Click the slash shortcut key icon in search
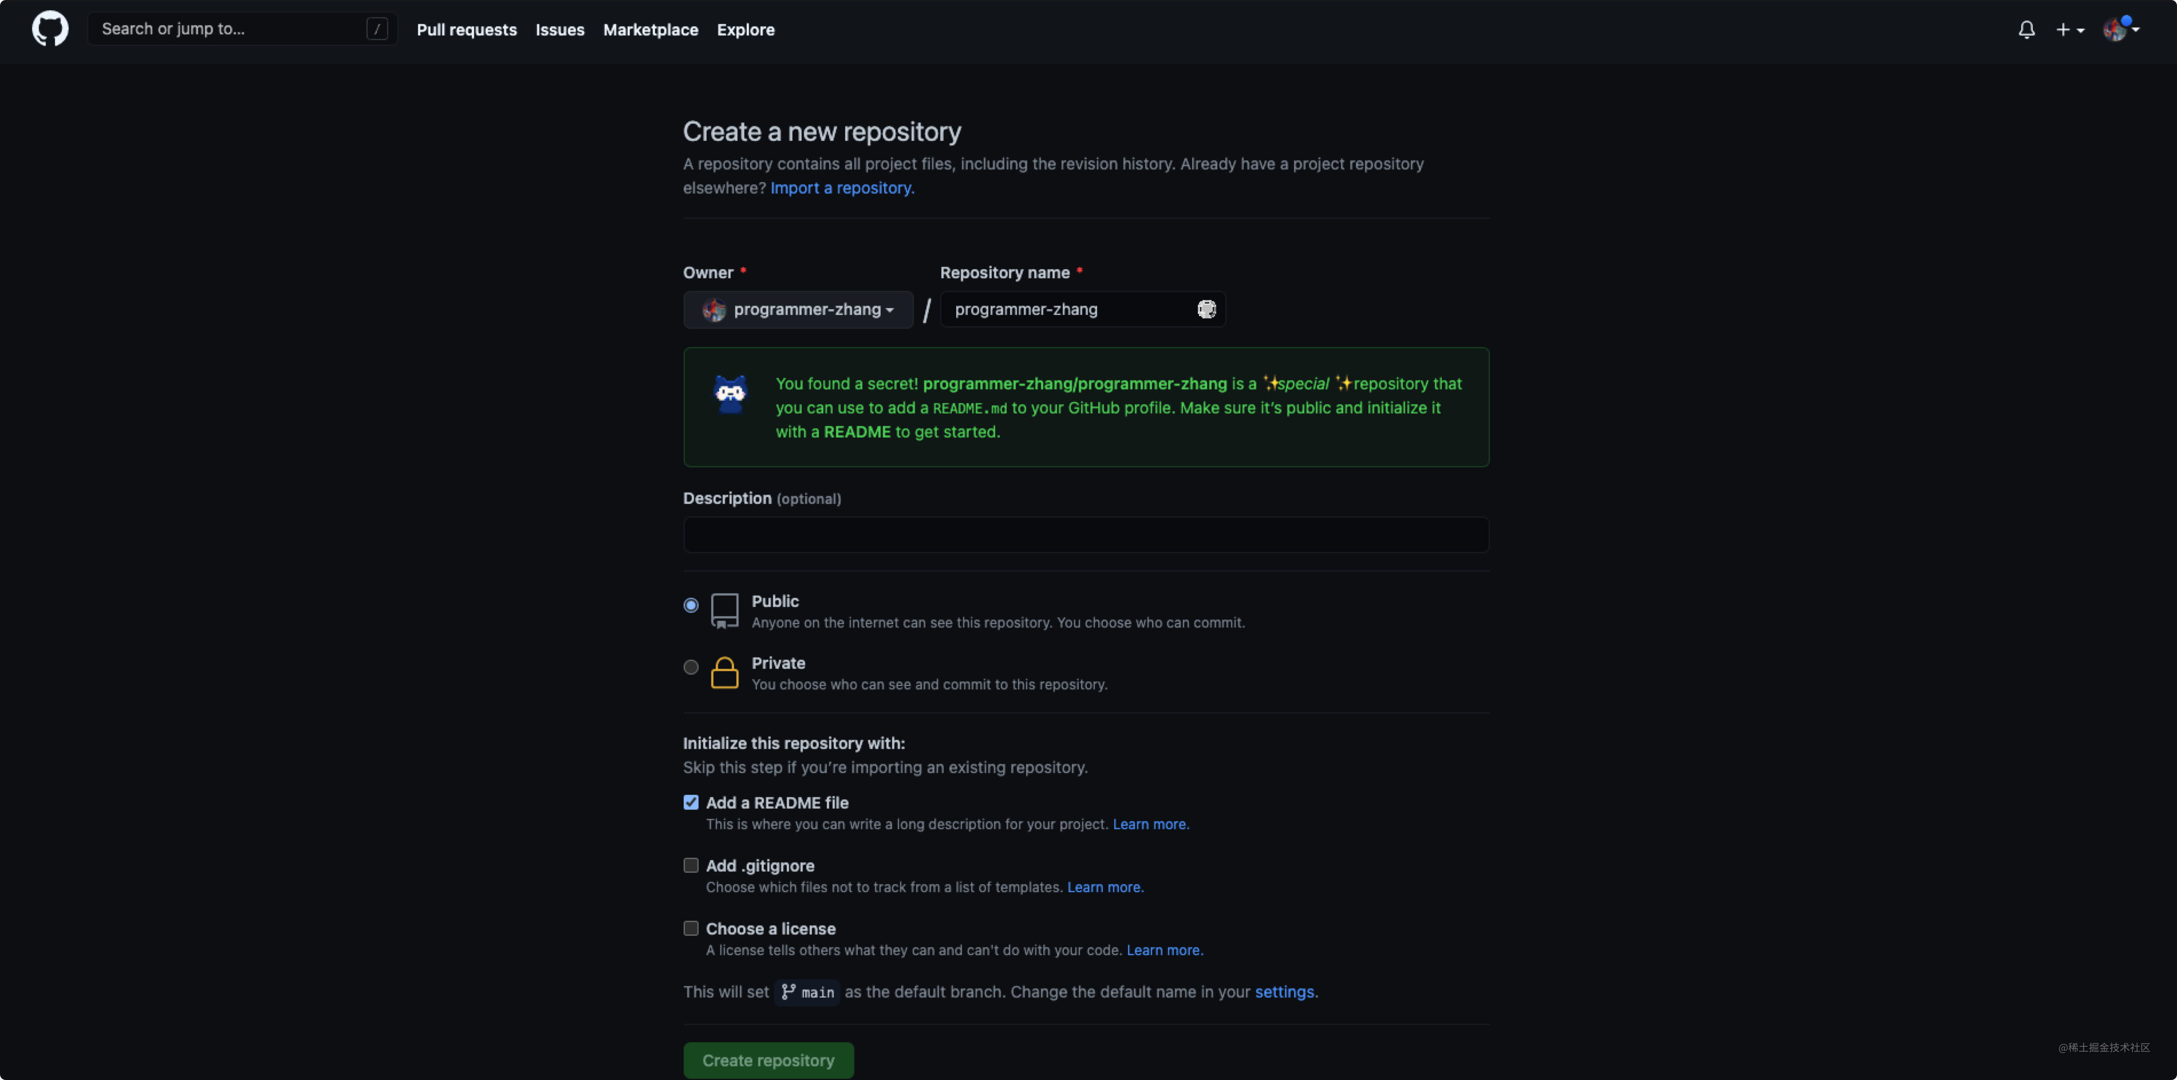 (x=377, y=29)
